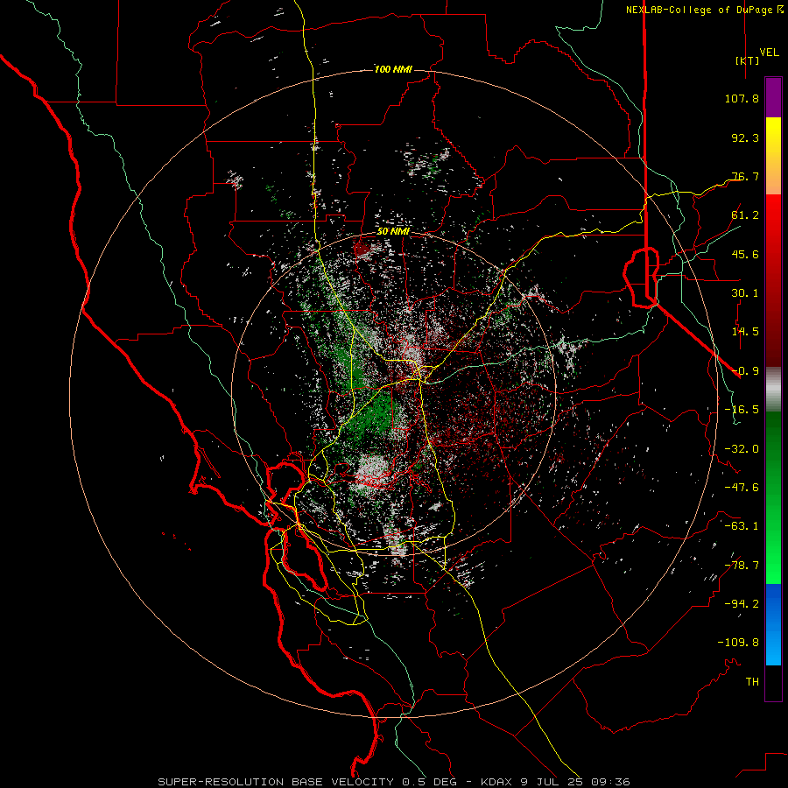Click the 50 NMI range ring label
The image size is (788, 788).
coord(393,232)
